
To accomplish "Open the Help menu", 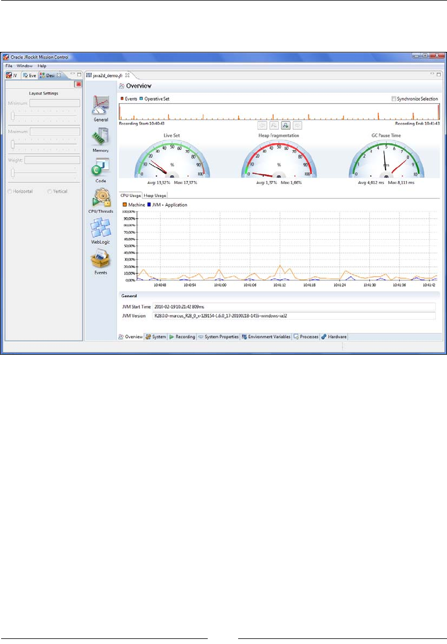I will [x=42, y=66].
